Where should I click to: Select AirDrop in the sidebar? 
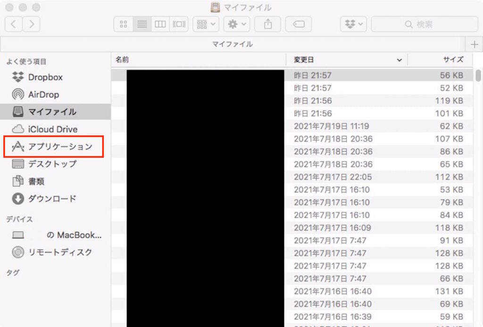pos(43,95)
